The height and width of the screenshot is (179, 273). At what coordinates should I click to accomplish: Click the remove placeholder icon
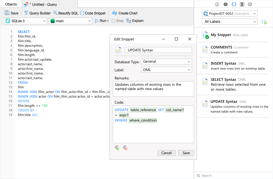[125, 148]
